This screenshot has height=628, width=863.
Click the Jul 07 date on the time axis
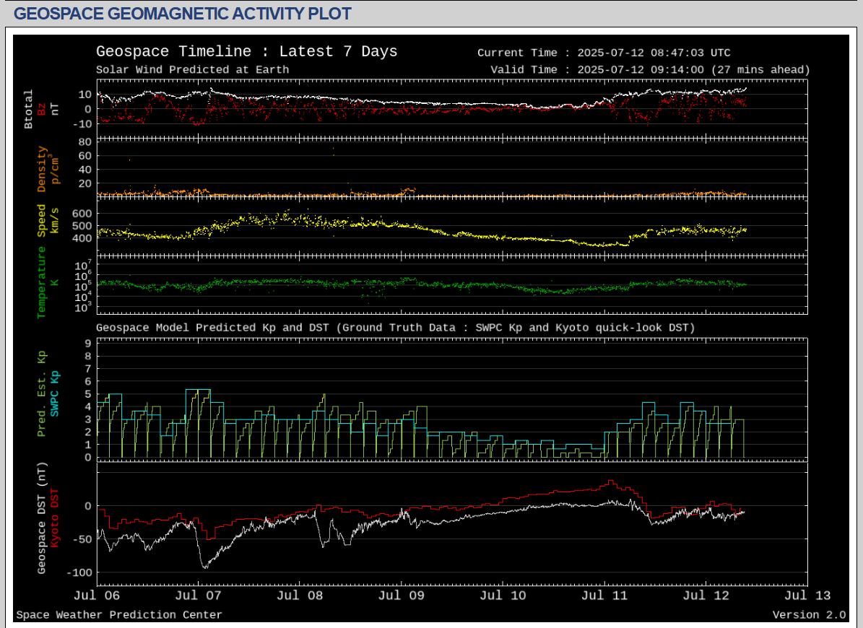point(198,596)
